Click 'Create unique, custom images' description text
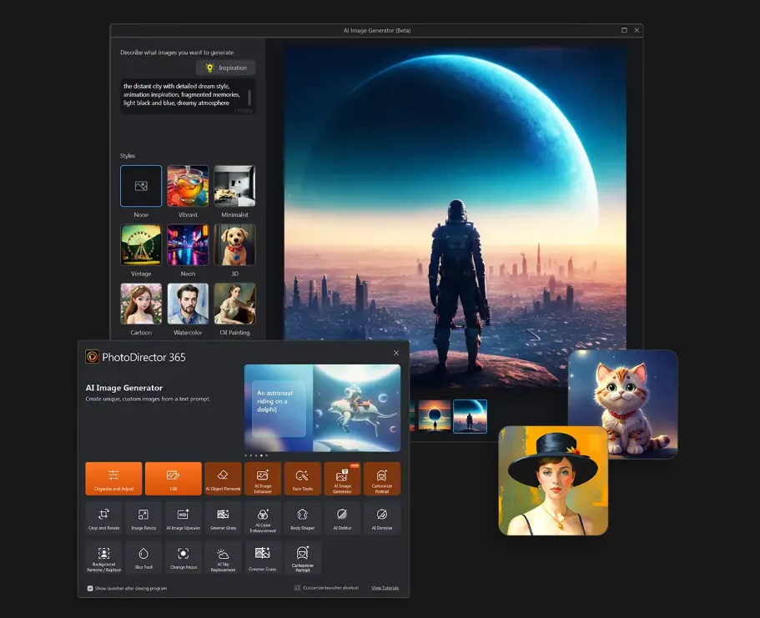Viewport: 760px width, 618px height. [148, 399]
